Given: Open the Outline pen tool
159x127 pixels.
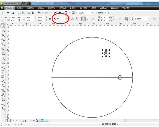Looking at the screenshot, I should click(x=3, y=99).
